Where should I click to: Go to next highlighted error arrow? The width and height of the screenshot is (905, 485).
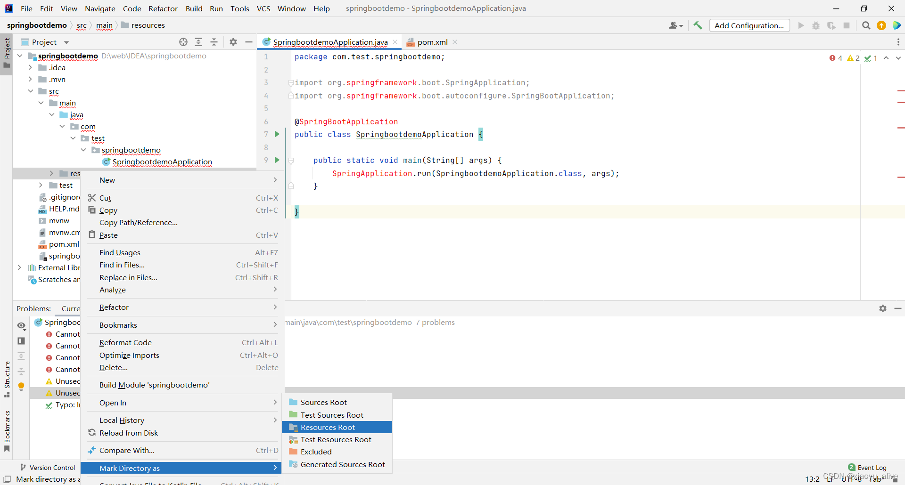coord(898,58)
